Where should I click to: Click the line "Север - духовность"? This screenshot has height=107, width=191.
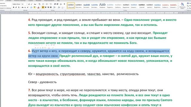pos(42,82)
